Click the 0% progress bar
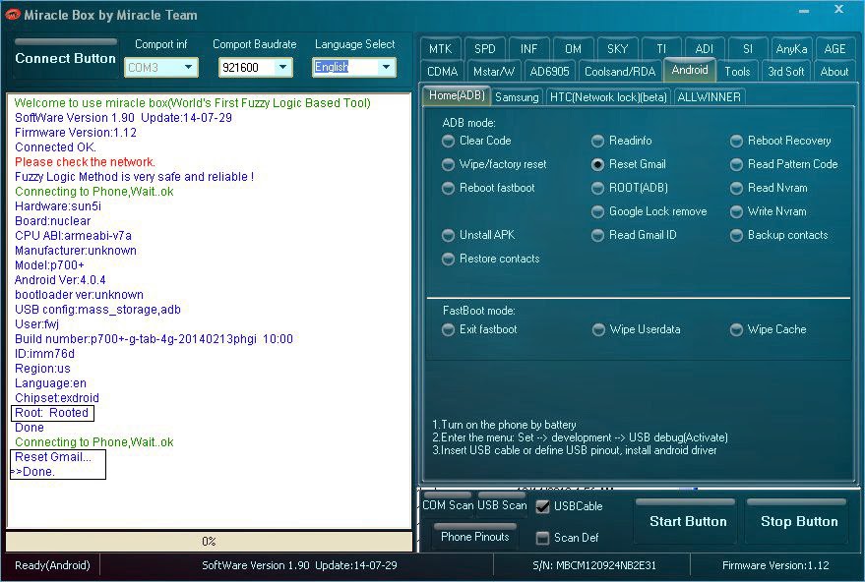This screenshot has height=582, width=865. point(209,542)
